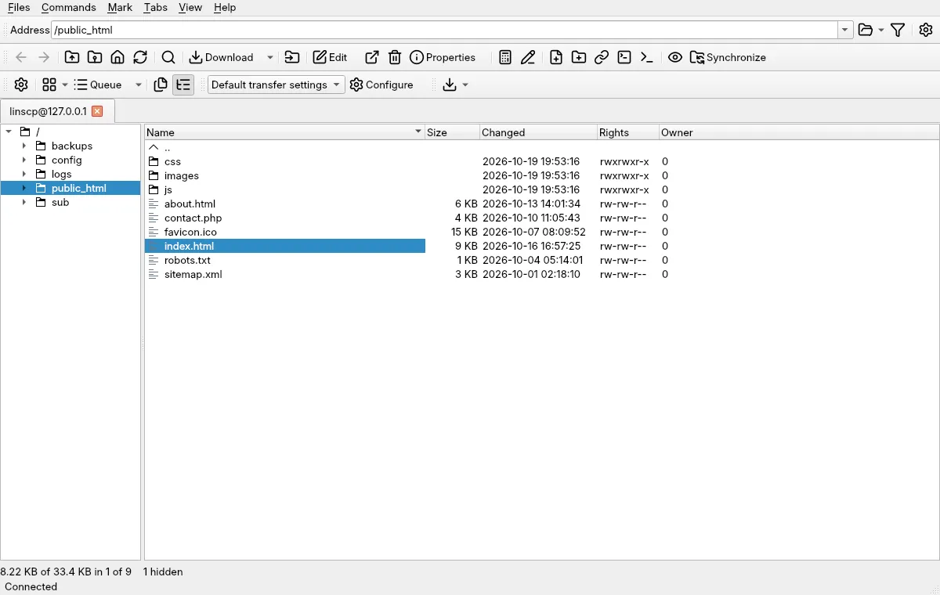Select the about.html file
Screen dimensions: 940x595
click(190, 204)
